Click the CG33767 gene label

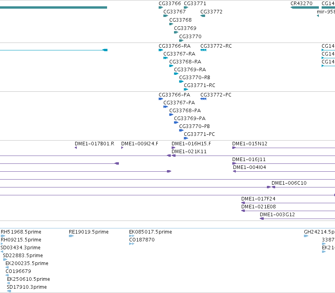pyautogui.click(x=174, y=12)
